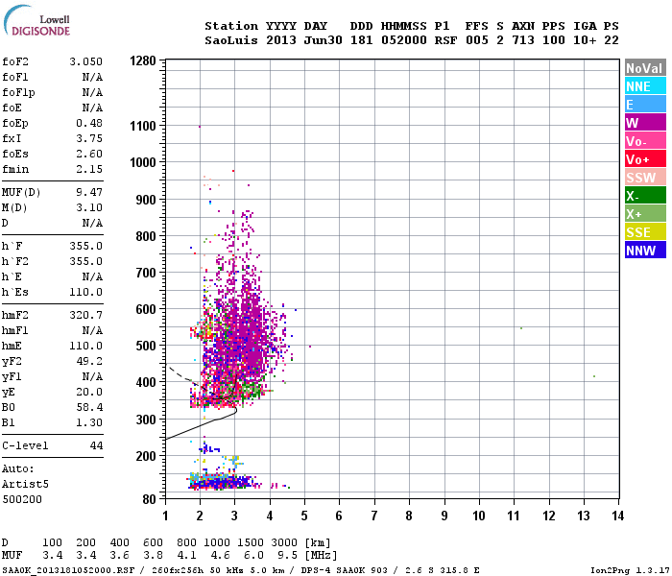Click the fxI value 3.75

point(89,138)
